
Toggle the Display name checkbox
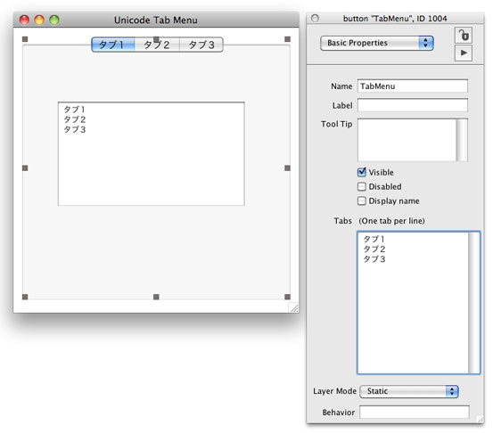point(362,200)
